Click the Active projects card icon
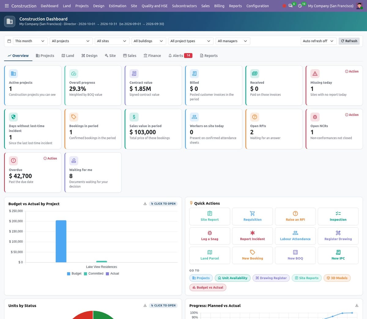The width and height of the screenshot is (367, 319). [13, 73]
